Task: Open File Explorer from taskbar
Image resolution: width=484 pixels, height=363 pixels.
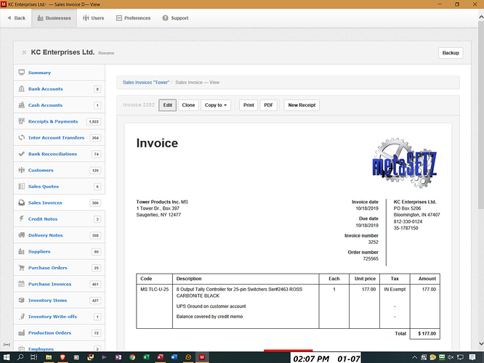Action: [49, 357]
